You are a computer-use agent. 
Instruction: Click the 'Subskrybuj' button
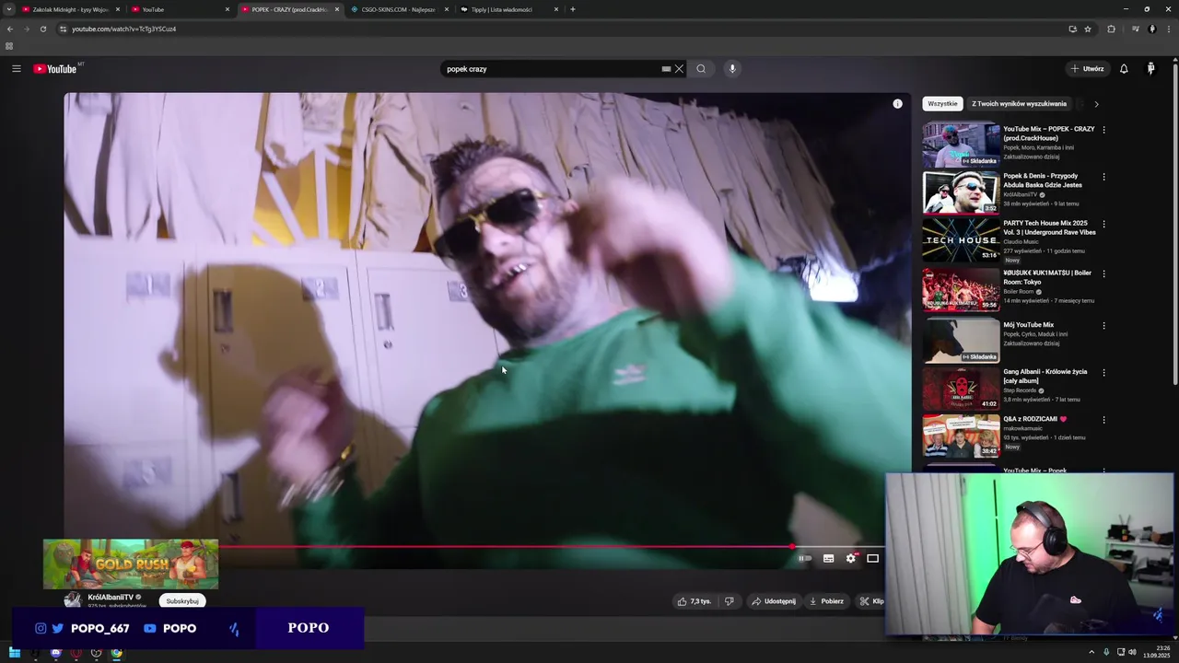(x=182, y=601)
